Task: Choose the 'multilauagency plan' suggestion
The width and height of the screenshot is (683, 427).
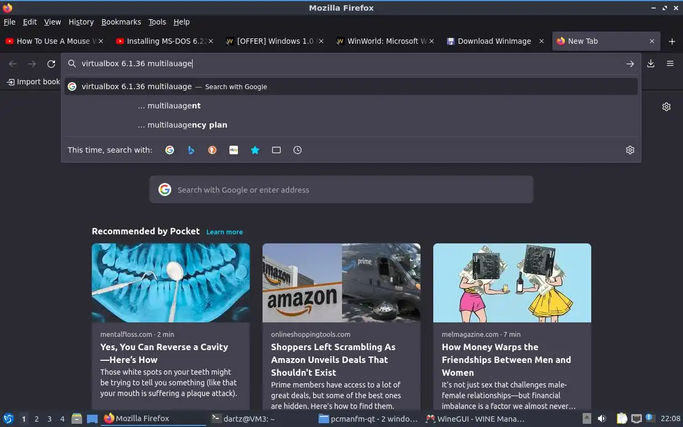Action: (351, 125)
